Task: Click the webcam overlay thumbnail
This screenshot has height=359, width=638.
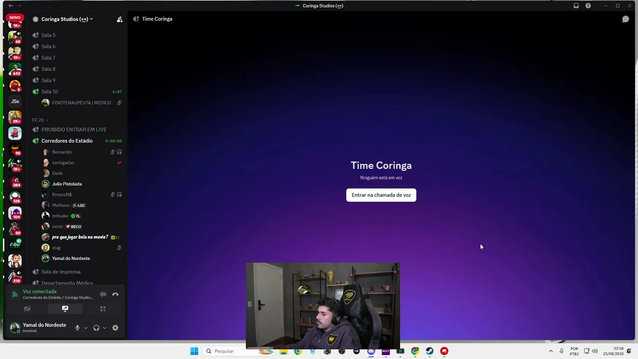Action: point(322,306)
